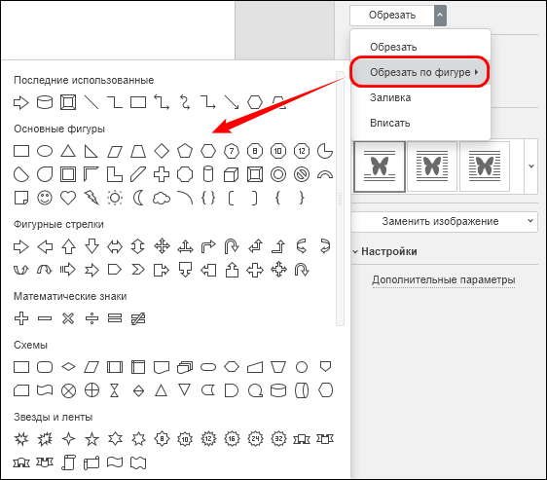Select the octagon shape labeled 8

point(255,151)
